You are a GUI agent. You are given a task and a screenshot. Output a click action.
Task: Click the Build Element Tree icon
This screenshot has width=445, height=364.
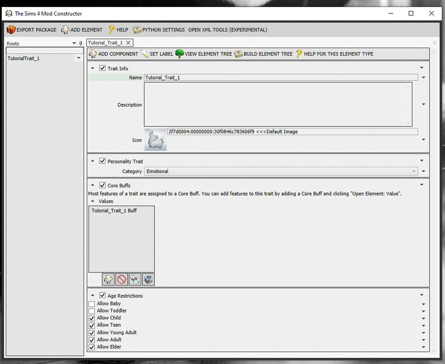point(238,54)
